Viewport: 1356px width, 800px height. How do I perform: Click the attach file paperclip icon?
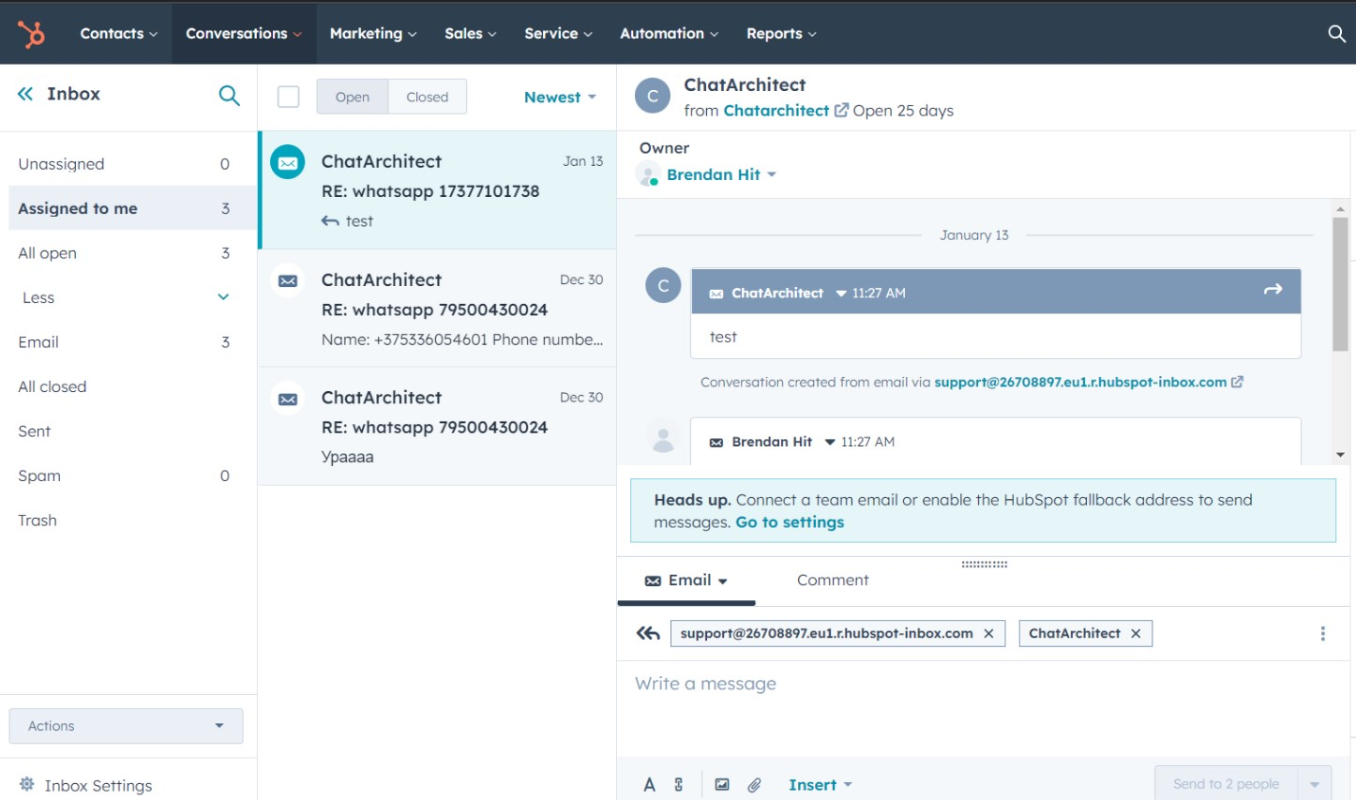754,785
